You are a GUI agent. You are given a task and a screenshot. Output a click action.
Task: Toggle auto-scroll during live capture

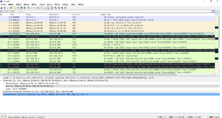click(x=48, y=8)
